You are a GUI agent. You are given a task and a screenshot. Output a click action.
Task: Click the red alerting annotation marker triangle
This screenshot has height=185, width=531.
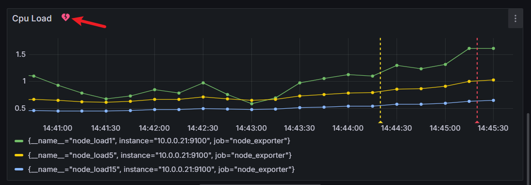click(x=477, y=122)
